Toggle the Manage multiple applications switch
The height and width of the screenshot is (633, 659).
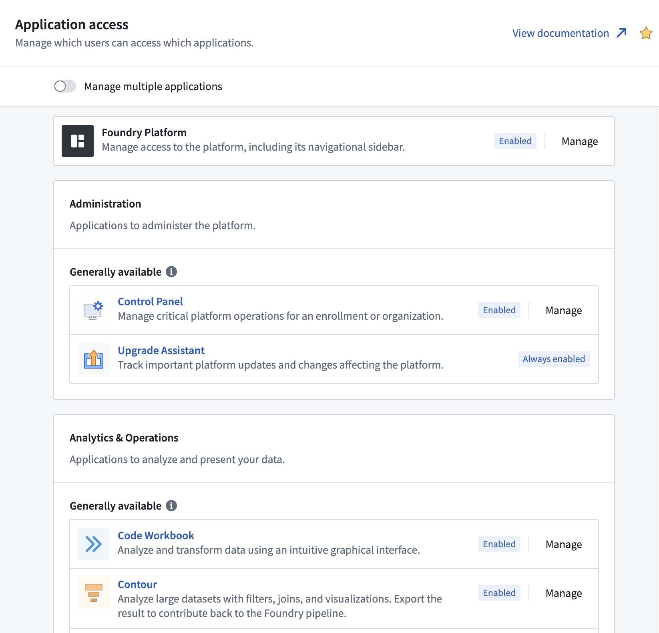coord(65,86)
